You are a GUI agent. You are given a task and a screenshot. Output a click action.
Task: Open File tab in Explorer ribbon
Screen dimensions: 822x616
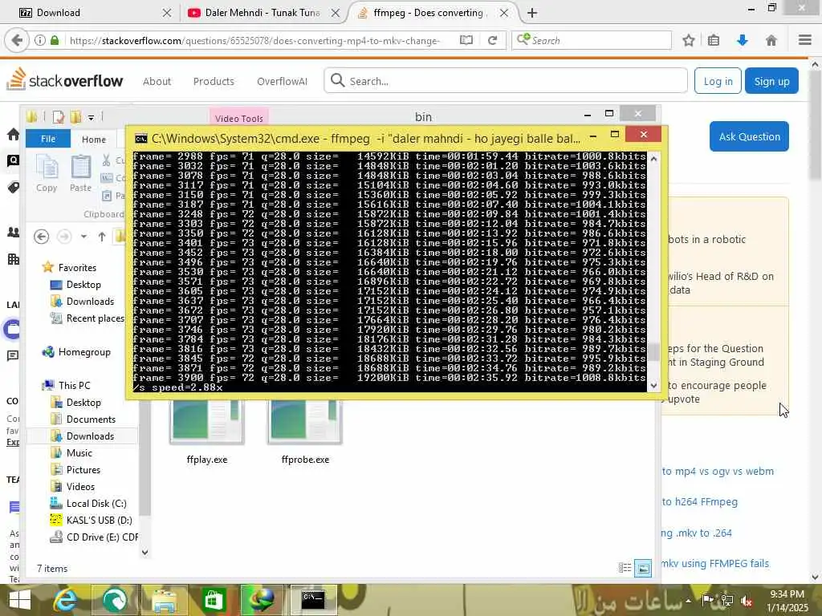[48, 139]
